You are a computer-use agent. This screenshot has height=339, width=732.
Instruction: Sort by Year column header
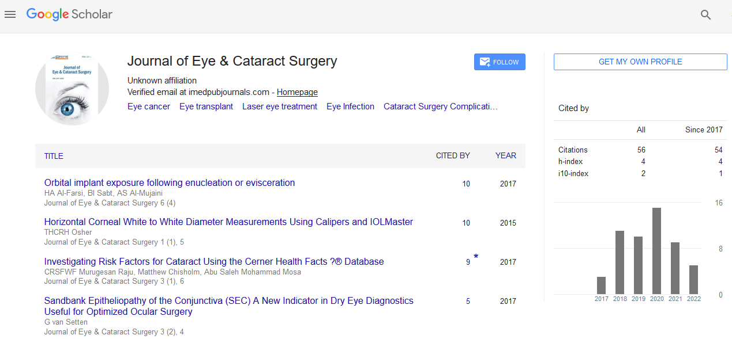(505, 155)
